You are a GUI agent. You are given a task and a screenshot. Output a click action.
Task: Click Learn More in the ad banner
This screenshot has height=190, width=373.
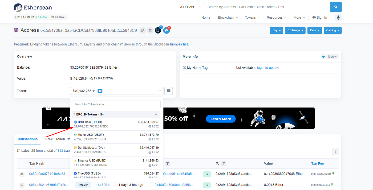pos(221,119)
